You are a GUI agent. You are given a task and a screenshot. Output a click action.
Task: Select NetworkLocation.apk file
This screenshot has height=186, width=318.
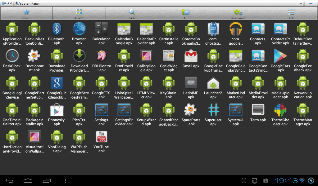tap(303, 83)
